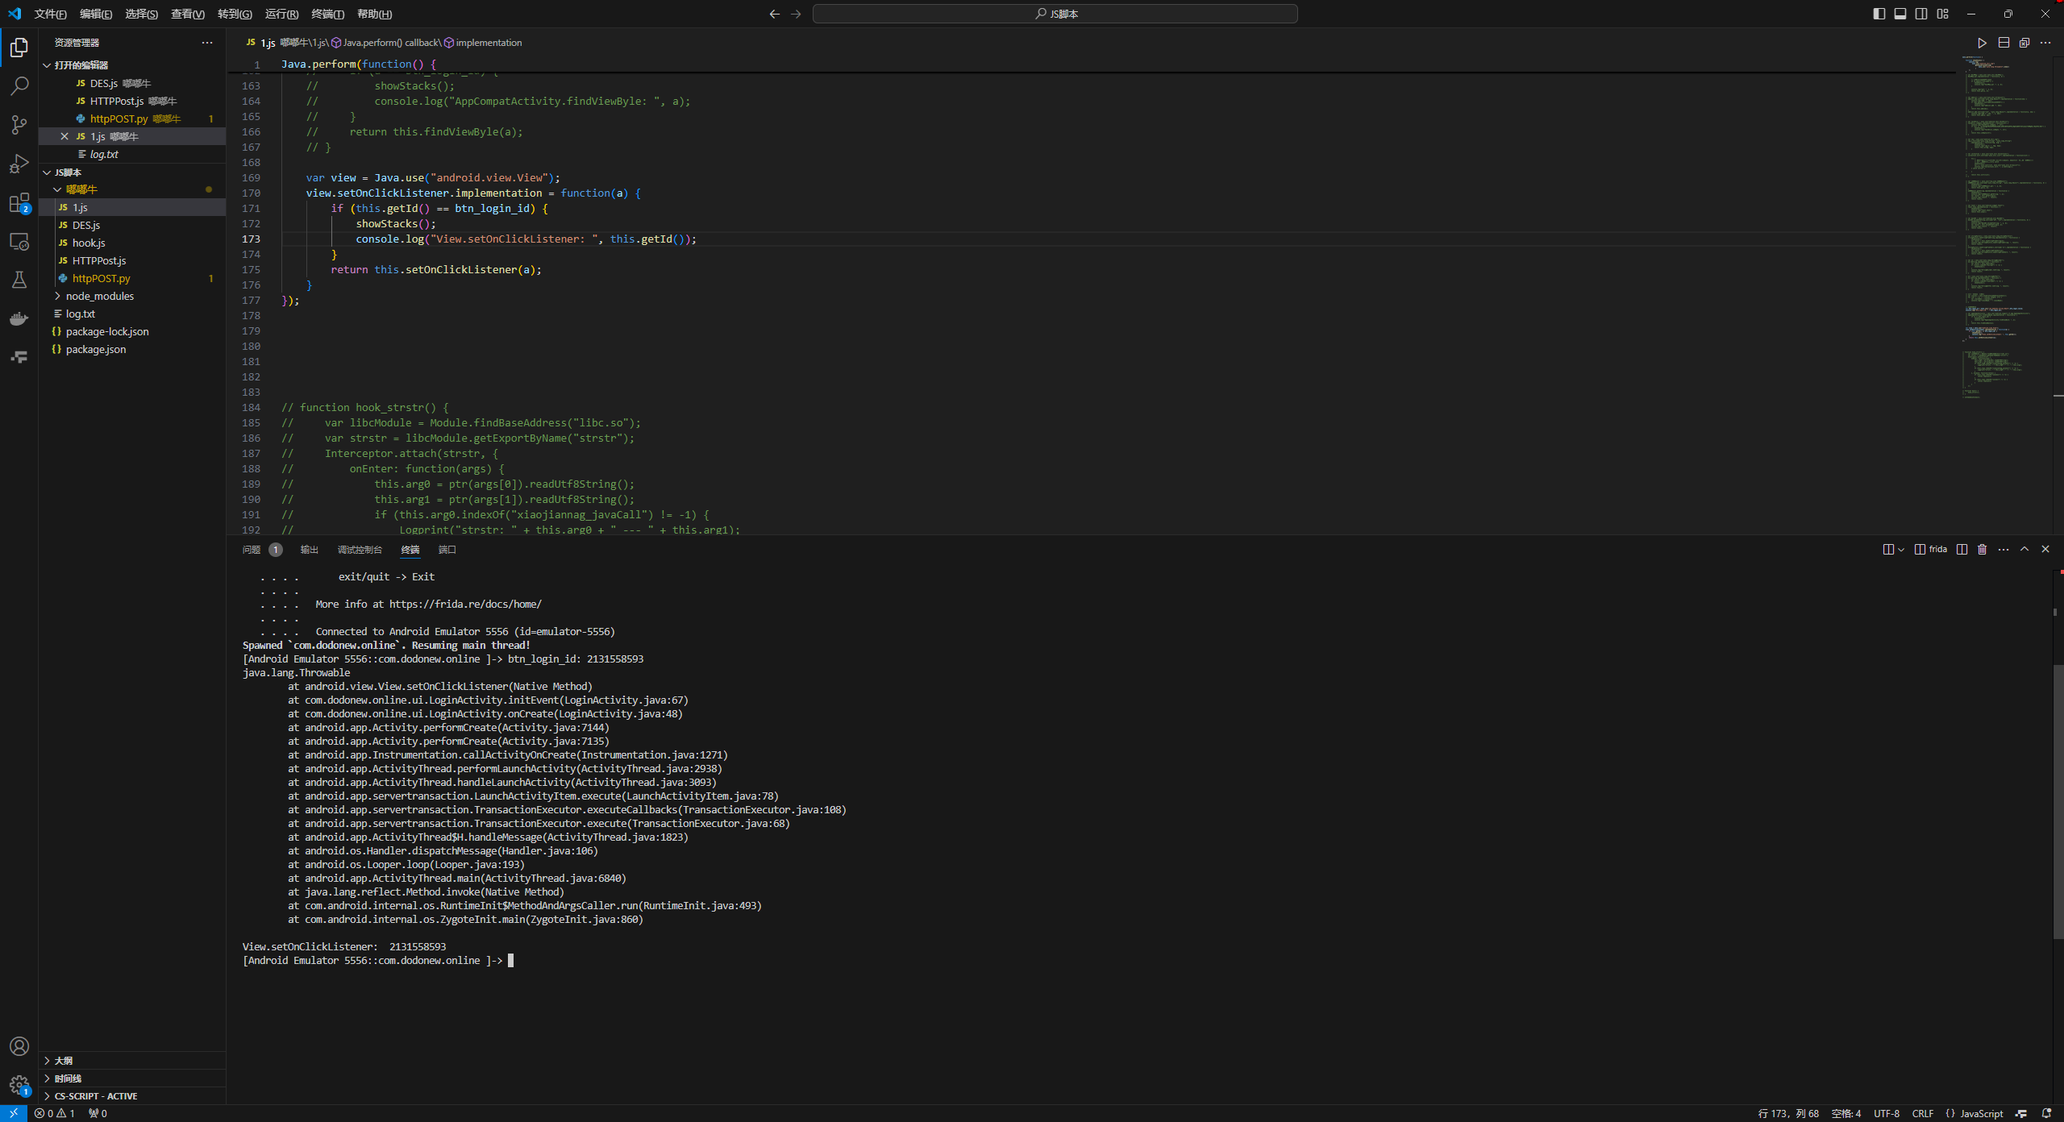Open the 终端(T) menu
Screen dimensions: 2064x1122
pyautogui.click(x=327, y=14)
